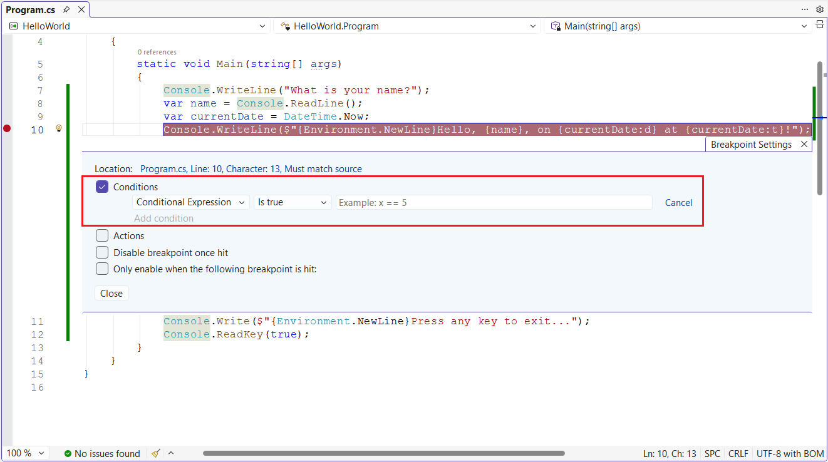This screenshot has width=828, height=462.
Task: Open the Conditional Expression dropdown
Action: 190,202
